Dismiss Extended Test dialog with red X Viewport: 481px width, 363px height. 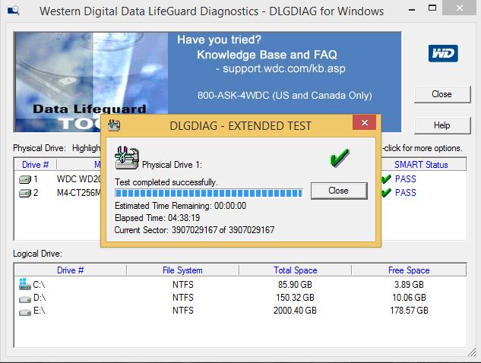click(x=365, y=122)
